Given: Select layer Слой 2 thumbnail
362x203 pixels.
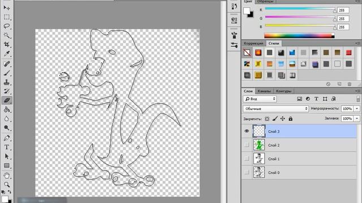Looking at the screenshot, I should (259, 145).
